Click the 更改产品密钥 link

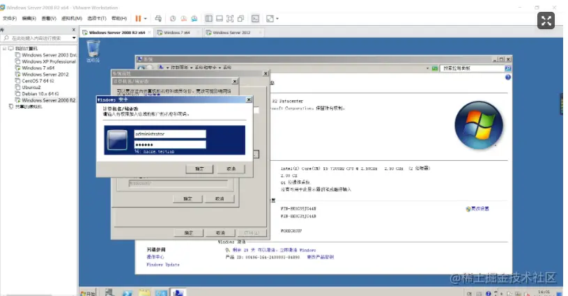[321, 257]
